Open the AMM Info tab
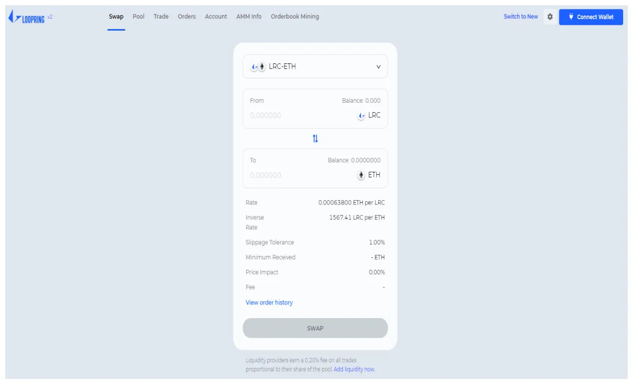633x384 pixels. coord(249,17)
